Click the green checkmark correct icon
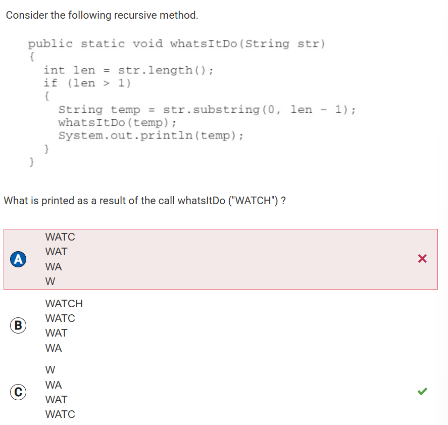The image size is (448, 425). click(x=423, y=391)
